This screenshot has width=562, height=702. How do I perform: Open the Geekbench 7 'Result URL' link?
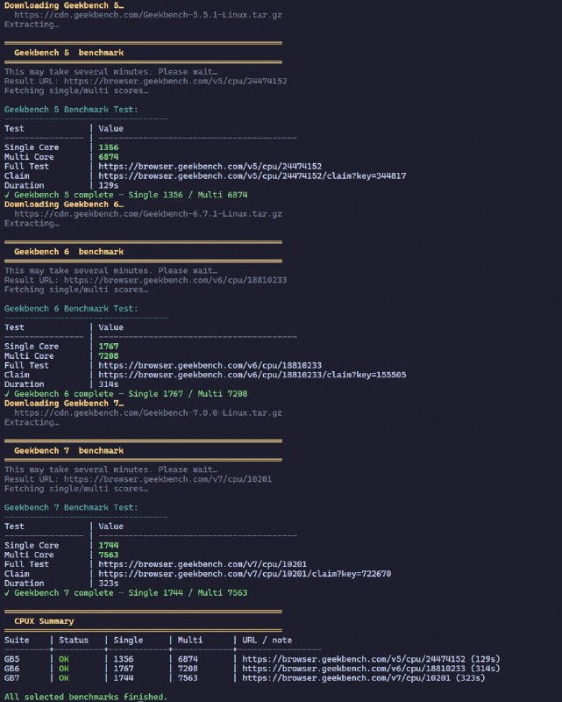pyautogui.click(x=167, y=479)
